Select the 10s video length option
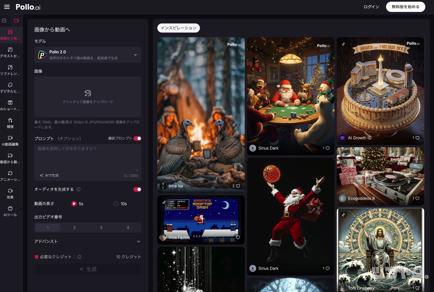This screenshot has height=292, width=434. (116, 204)
